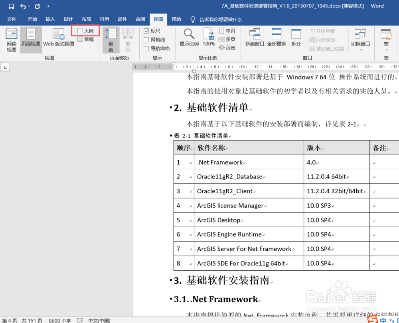Image resolution: width=399 pixels, height=323 pixels.
Task: Switch to 引用 references tab
Action: pos(104,19)
